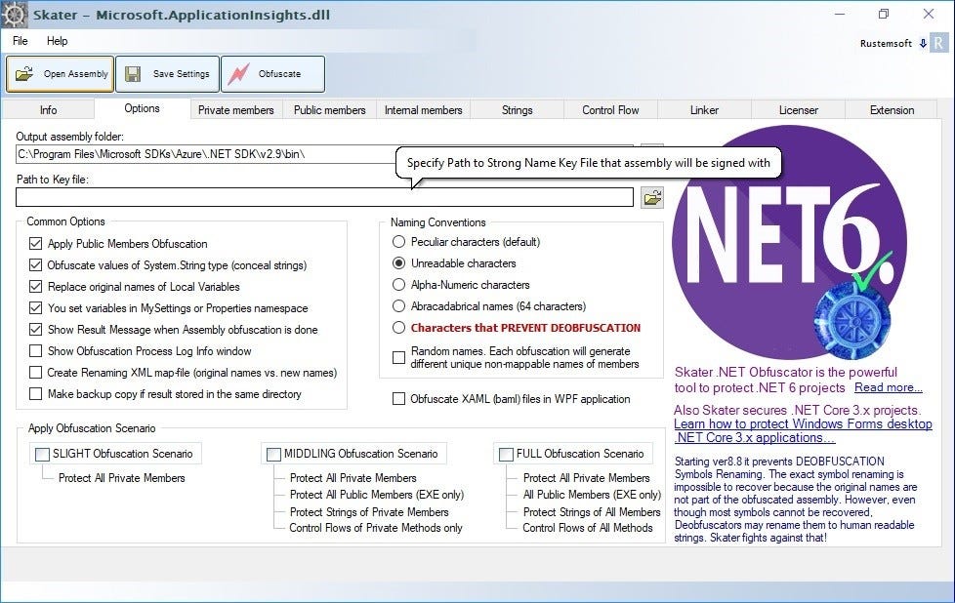Toggle Show Result Message checkbox
The height and width of the screenshot is (603, 955).
click(36, 329)
